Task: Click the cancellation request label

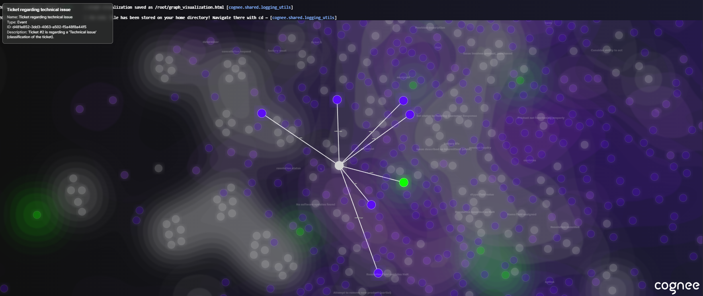Action: [236, 51]
